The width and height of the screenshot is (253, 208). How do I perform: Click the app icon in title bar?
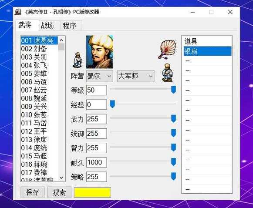point(18,12)
